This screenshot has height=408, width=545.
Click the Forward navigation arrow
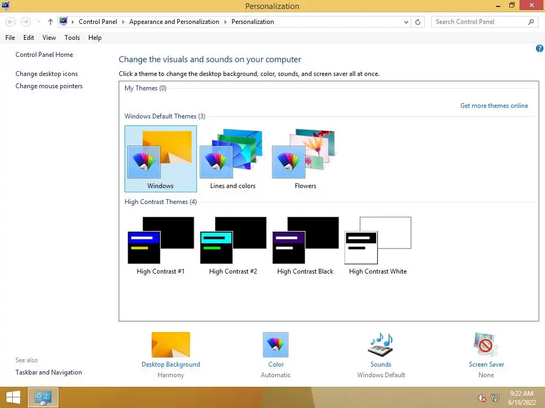click(26, 22)
